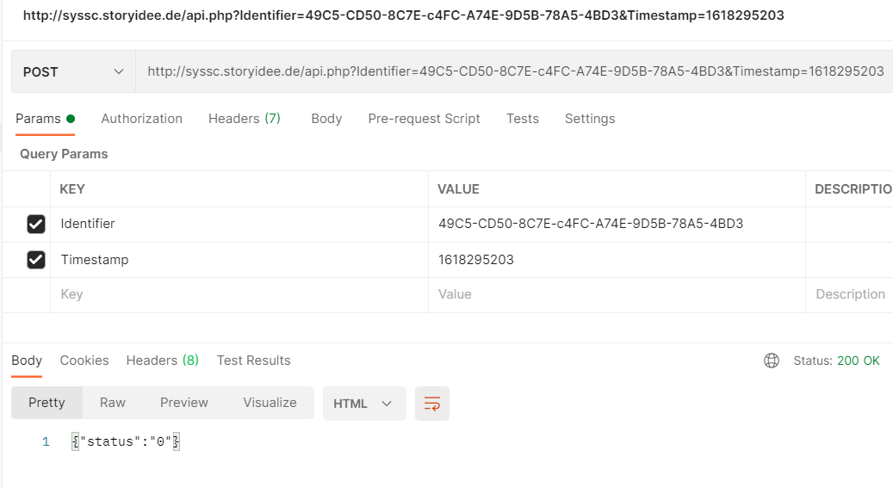Select the request Body tab
Screen dimensions: 893x487
[x=326, y=119]
